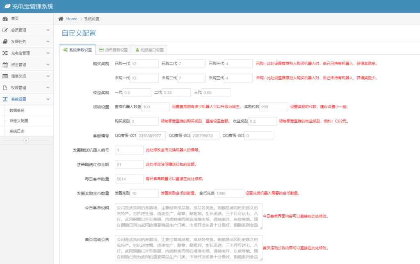Focus the 奖励代数 input field

click(274, 107)
